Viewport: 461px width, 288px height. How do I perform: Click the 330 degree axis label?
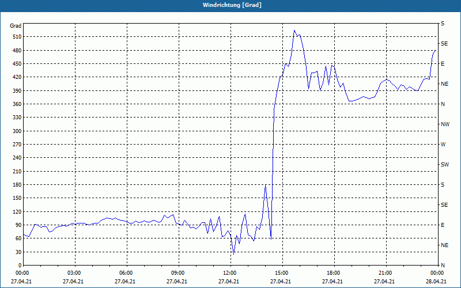click(17, 118)
